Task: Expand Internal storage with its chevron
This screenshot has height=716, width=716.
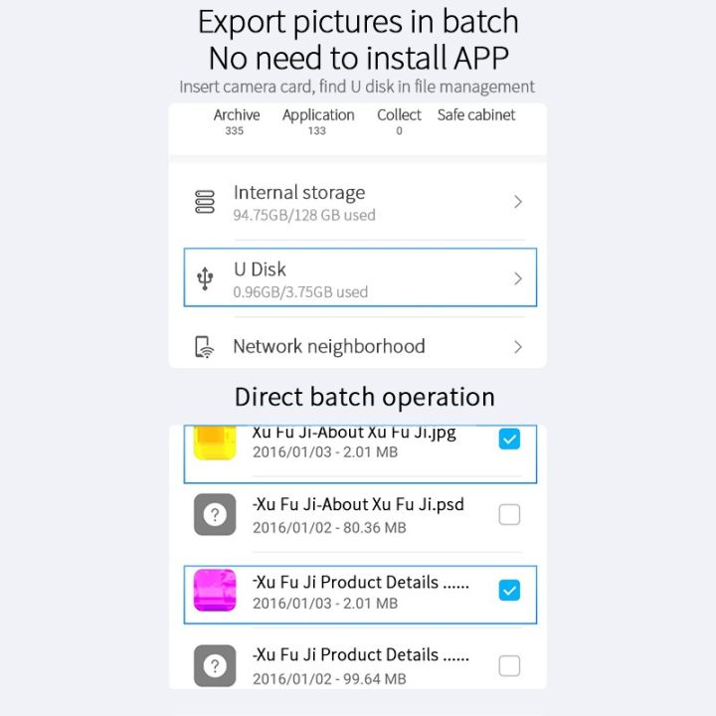Action: [518, 202]
